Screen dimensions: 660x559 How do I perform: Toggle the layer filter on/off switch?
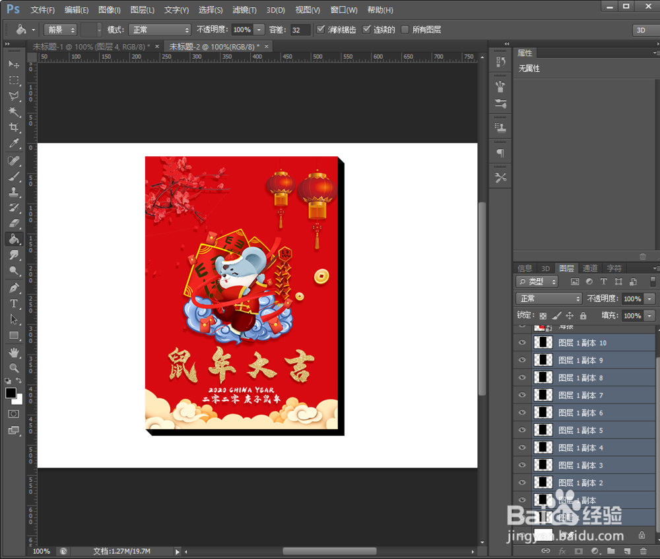coord(653,281)
